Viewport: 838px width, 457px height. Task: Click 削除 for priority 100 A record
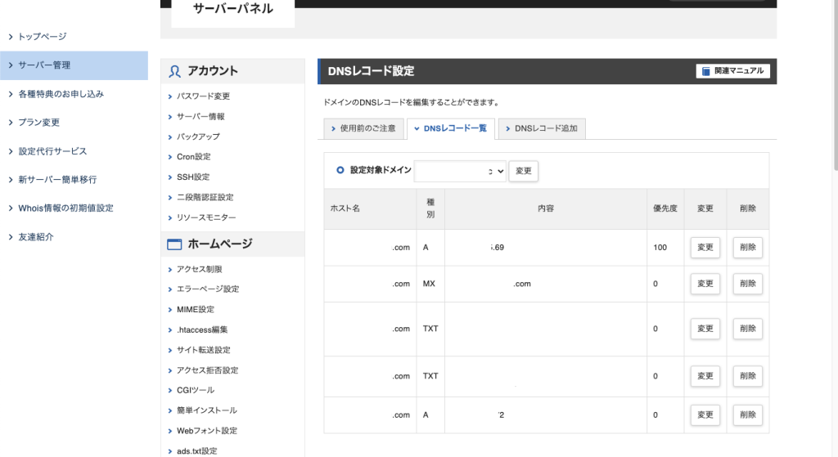tap(748, 248)
